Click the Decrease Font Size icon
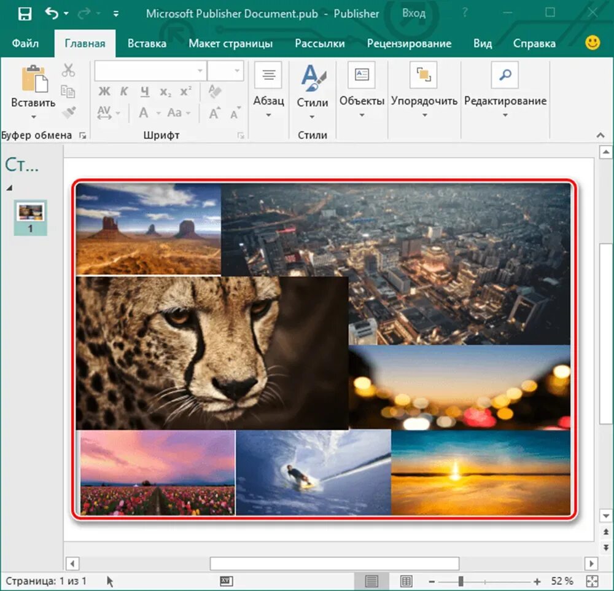This screenshot has width=614, height=591. tap(235, 113)
